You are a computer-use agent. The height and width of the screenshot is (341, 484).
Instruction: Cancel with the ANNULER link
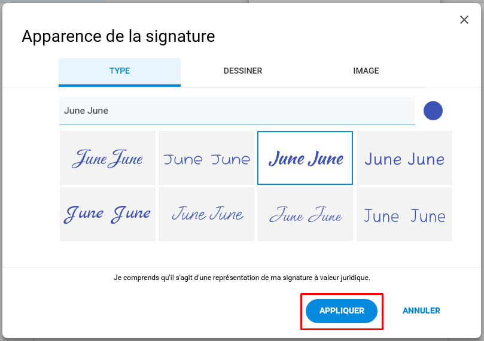pyautogui.click(x=421, y=310)
